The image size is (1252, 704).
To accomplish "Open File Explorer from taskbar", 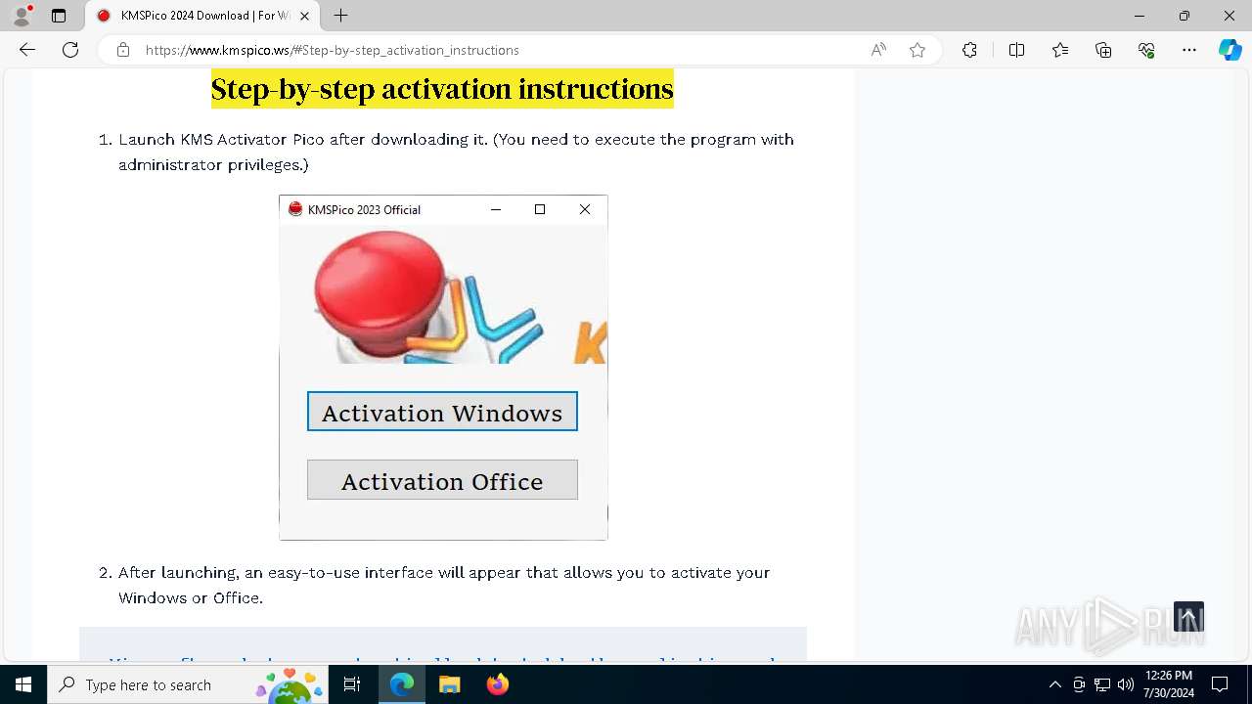I will click(x=449, y=684).
